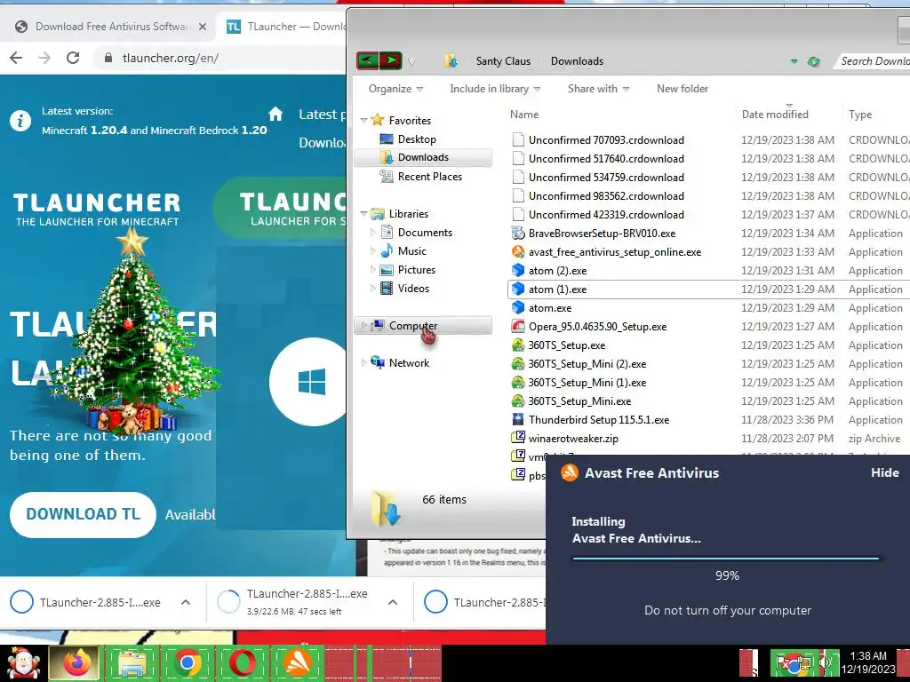Select Network in the navigation pane

coord(409,363)
